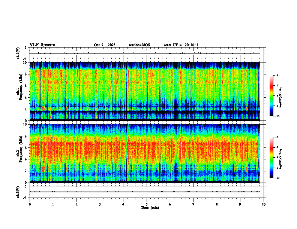The image size is (297, 229).
Task: Click the "-10" value on ch.2 colorbar
Action: coord(277,178)
